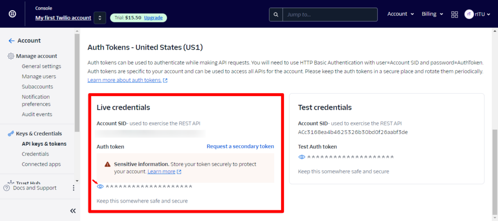498x221 pixels.
Task: Click the back arrow beside Account
Action: coord(11,41)
